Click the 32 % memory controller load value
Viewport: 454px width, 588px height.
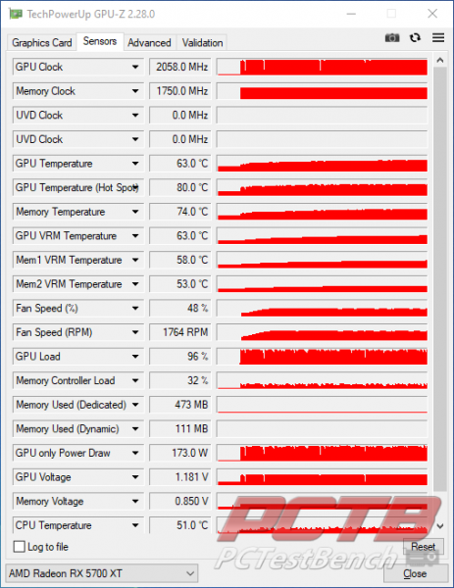click(180, 380)
